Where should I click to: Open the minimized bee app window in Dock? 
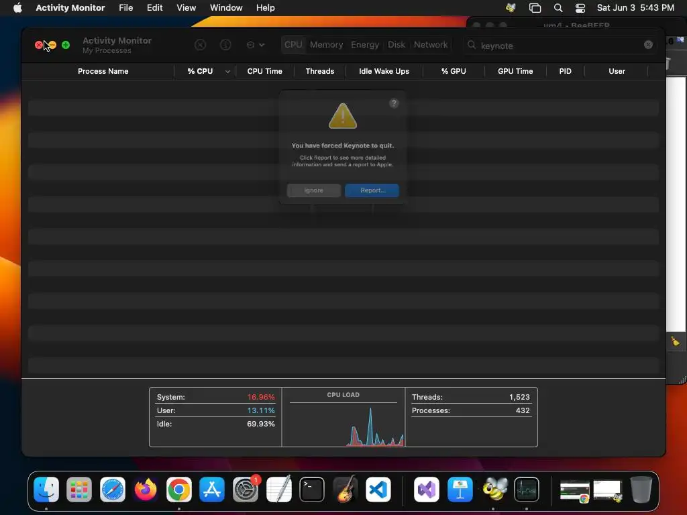(x=608, y=490)
